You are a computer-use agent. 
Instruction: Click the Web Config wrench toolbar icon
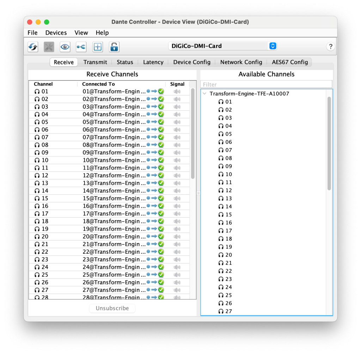[x=49, y=47]
